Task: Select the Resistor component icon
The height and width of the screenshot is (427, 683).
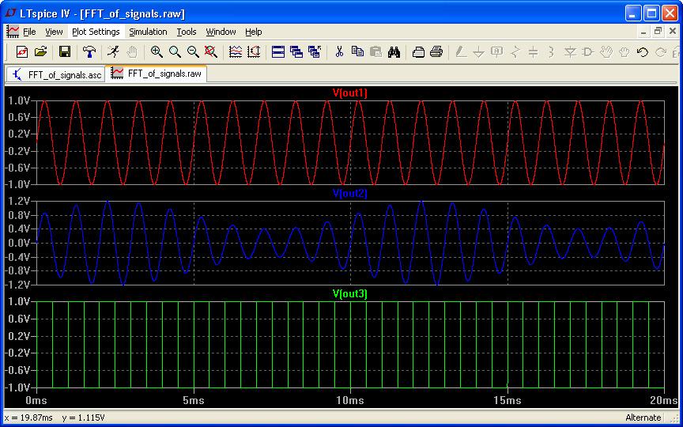Action: coord(515,52)
